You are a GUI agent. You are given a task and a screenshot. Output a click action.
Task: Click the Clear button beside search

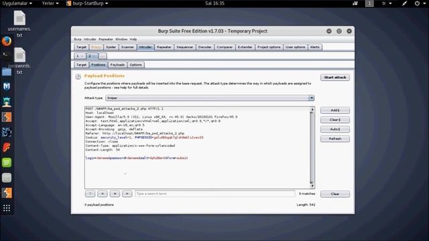[x=335, y=194]
